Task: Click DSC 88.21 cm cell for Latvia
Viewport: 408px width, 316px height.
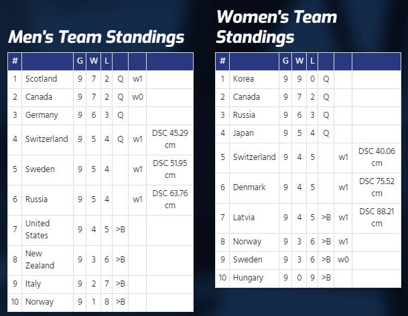Action: (377, 218)
